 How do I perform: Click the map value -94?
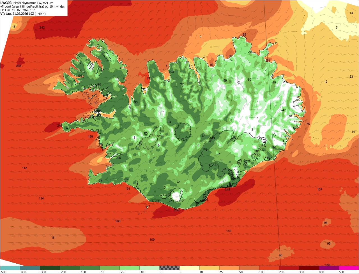click(x=169, y=122)
